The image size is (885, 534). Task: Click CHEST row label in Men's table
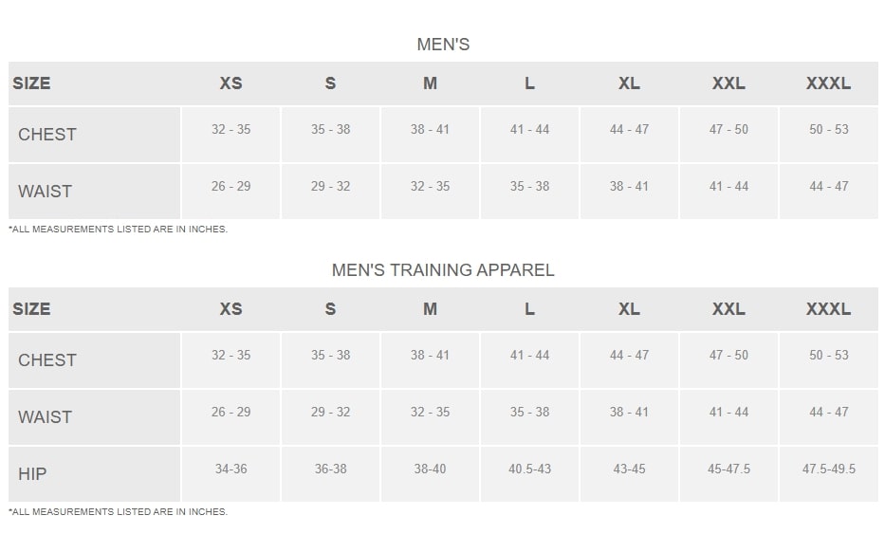(47, 135)
